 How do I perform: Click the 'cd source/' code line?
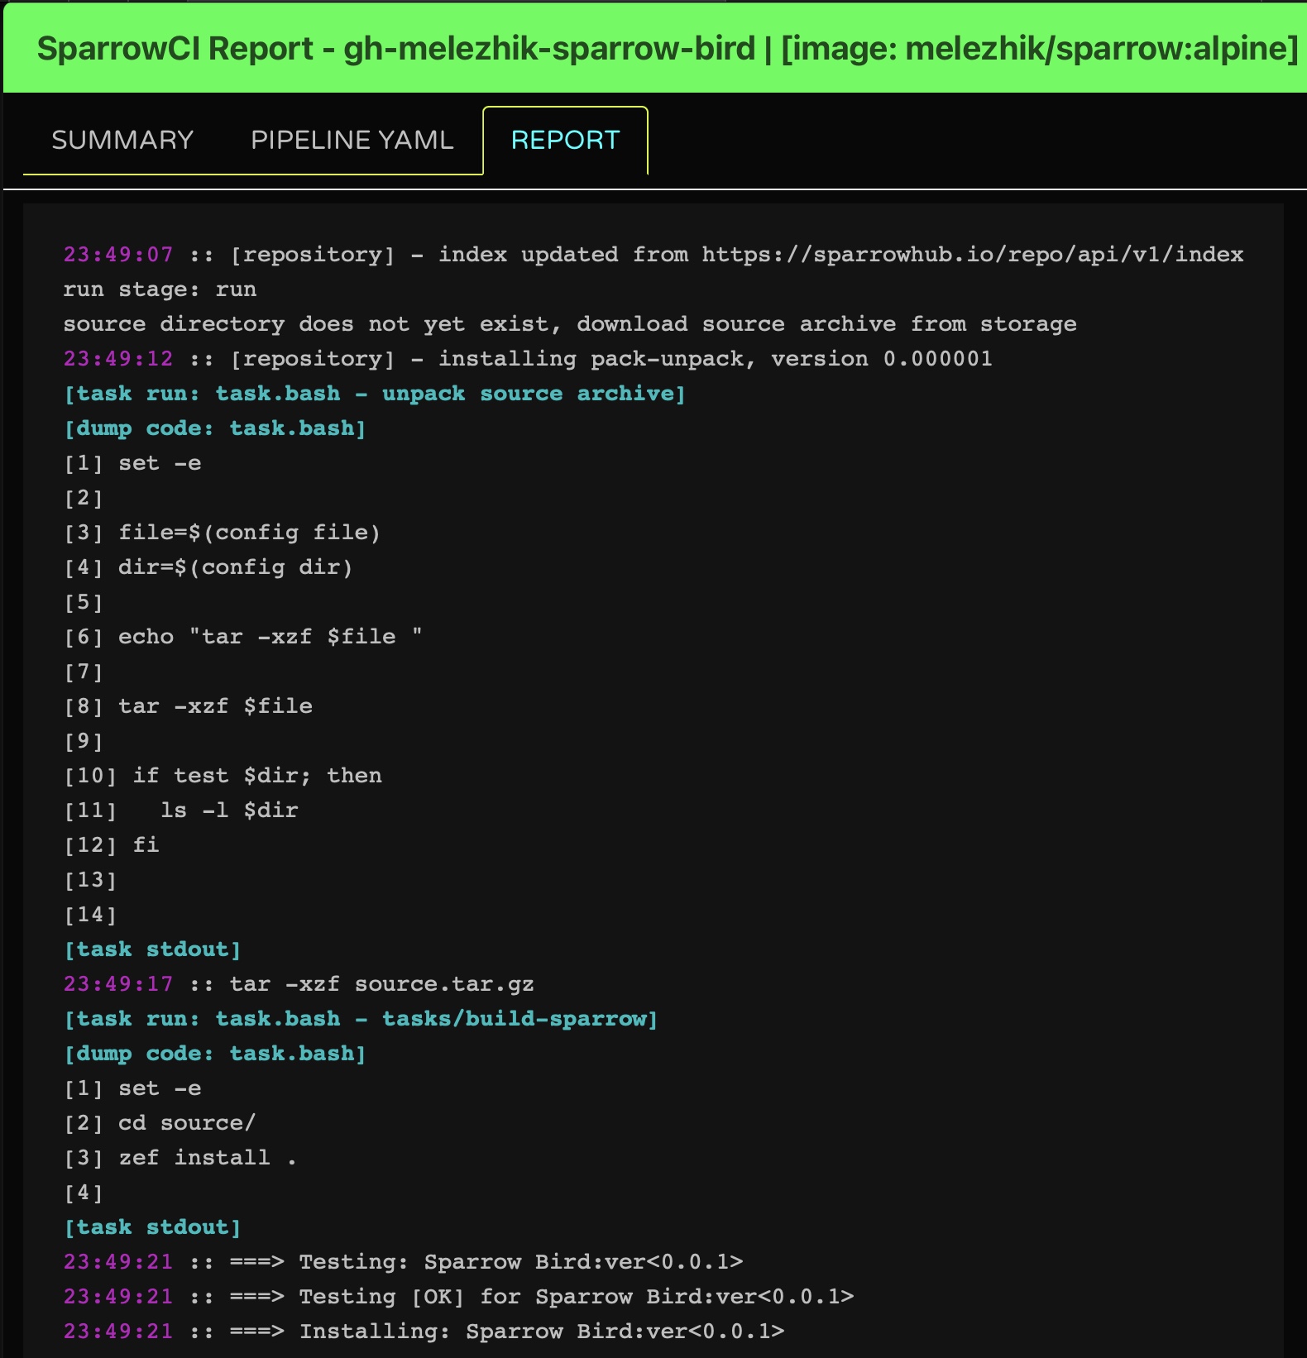click(160, 1122)
